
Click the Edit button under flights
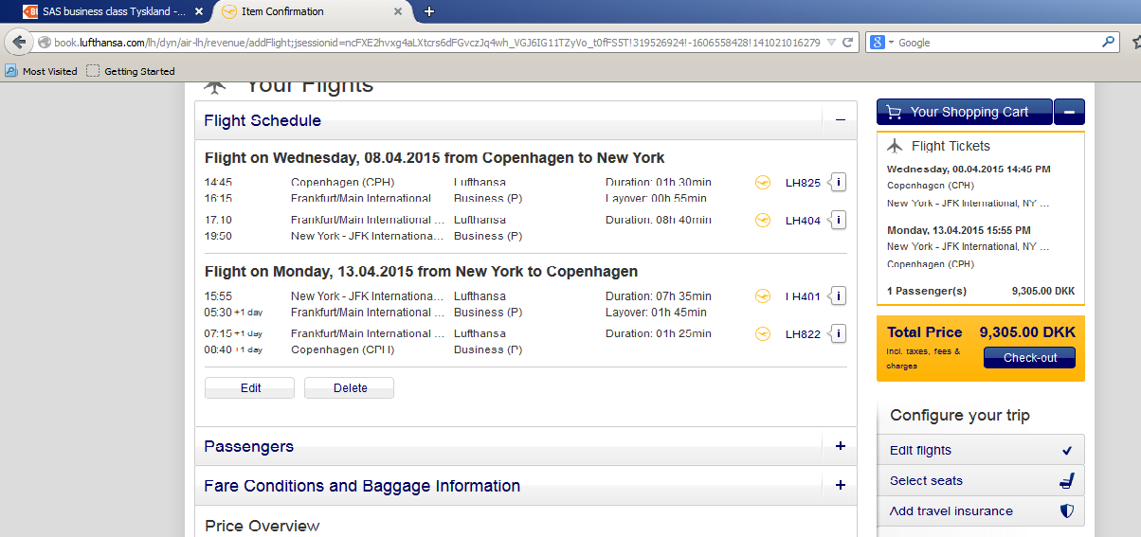pyautogui.click(x=250, y=388)
